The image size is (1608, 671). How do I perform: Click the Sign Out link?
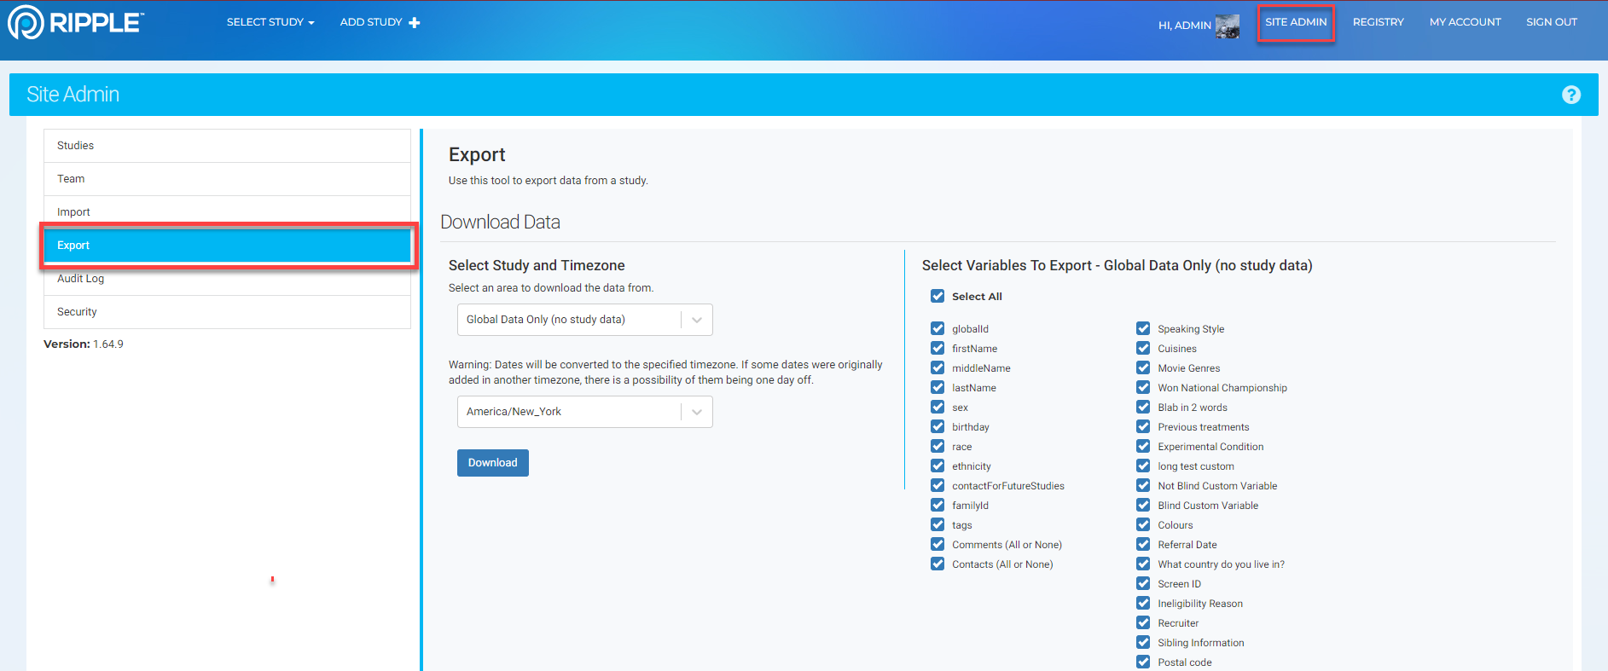[1551, 22]
